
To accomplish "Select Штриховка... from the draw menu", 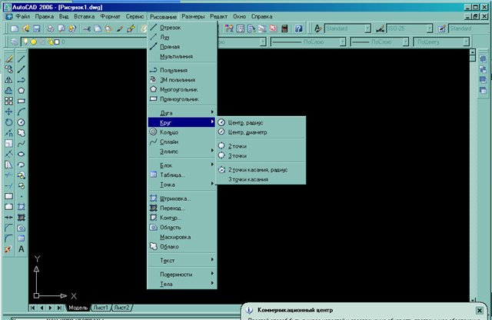I will 175,198.
